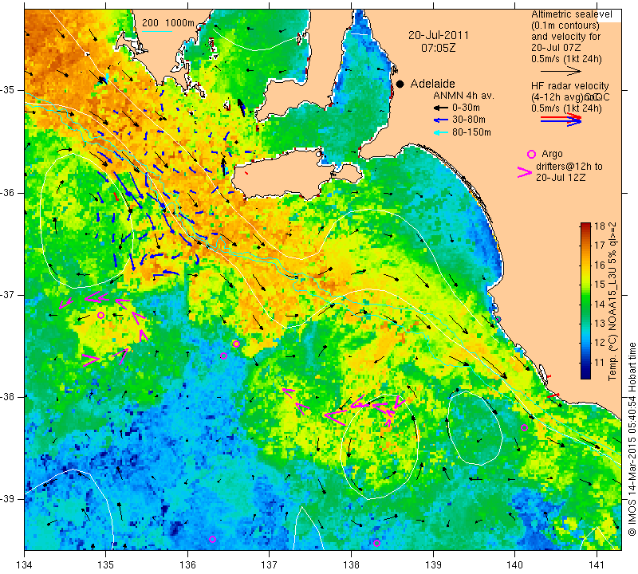Screen dimensions: 638x574
Task: Click the 134 longitude axis label
Action: (24, 564)
